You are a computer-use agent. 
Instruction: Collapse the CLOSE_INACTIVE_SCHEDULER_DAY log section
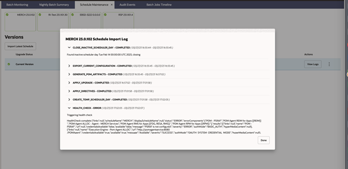[x=69, y=48]
